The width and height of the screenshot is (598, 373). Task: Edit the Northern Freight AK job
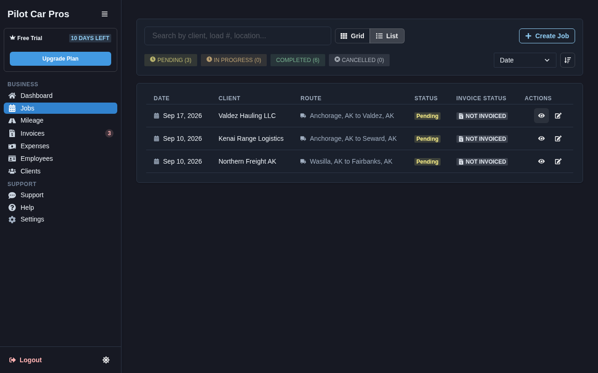pyautogui.click(x=558, y=161)
